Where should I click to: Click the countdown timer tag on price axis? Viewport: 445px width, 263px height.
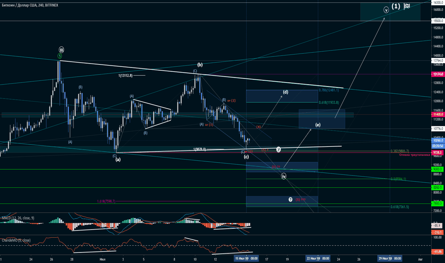(x=438, y=145)
